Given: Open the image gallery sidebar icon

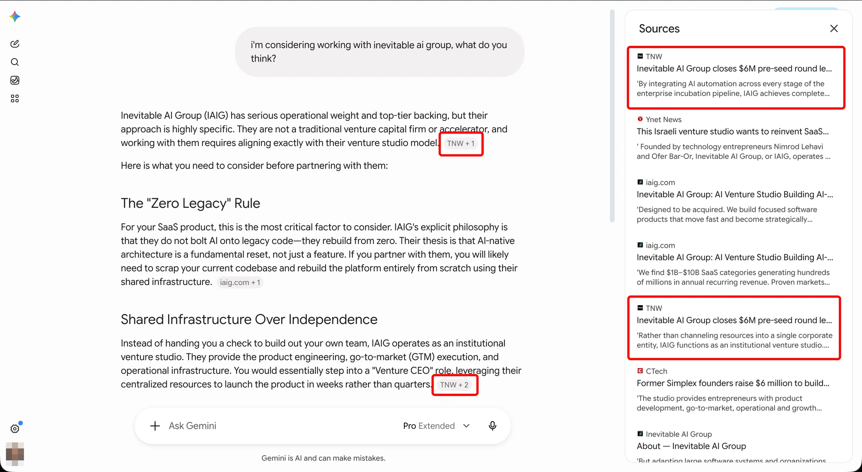Looking at the screenshot, I should pos(15,80).
